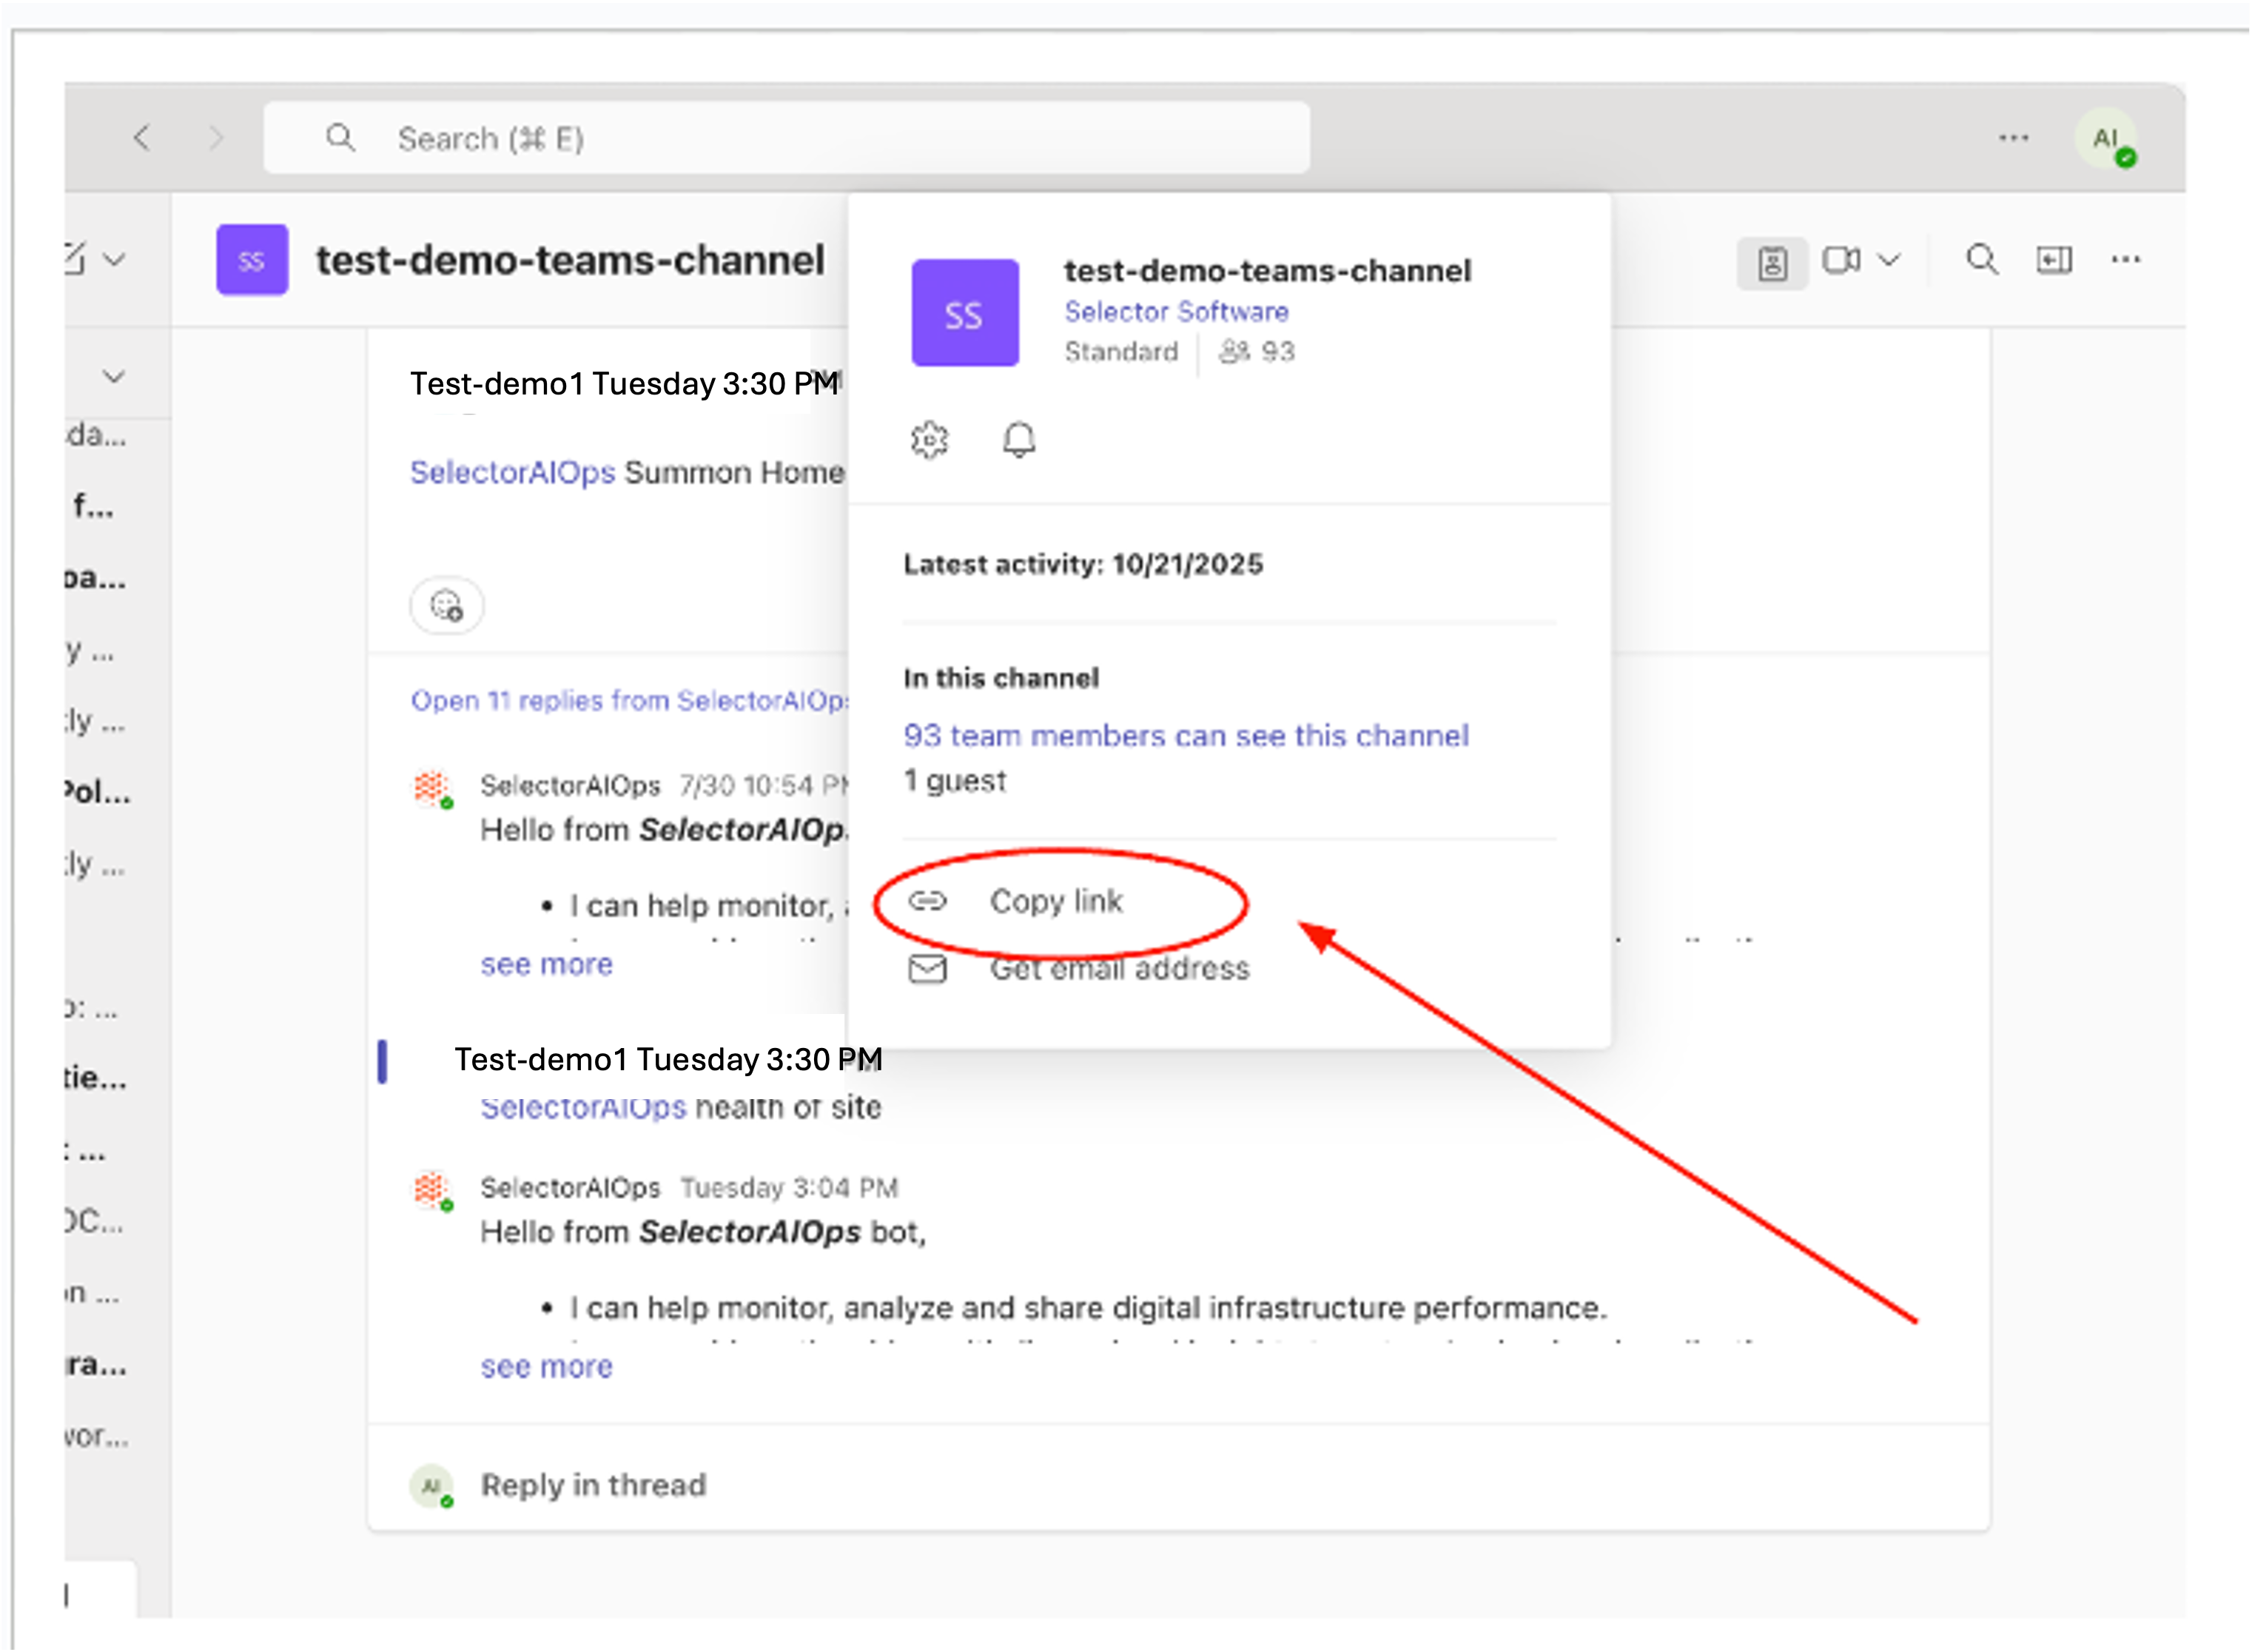Open channel header more options ellipsis
The width and height of the screenshot is (2252, 1652).
(x=2126, y=260)
